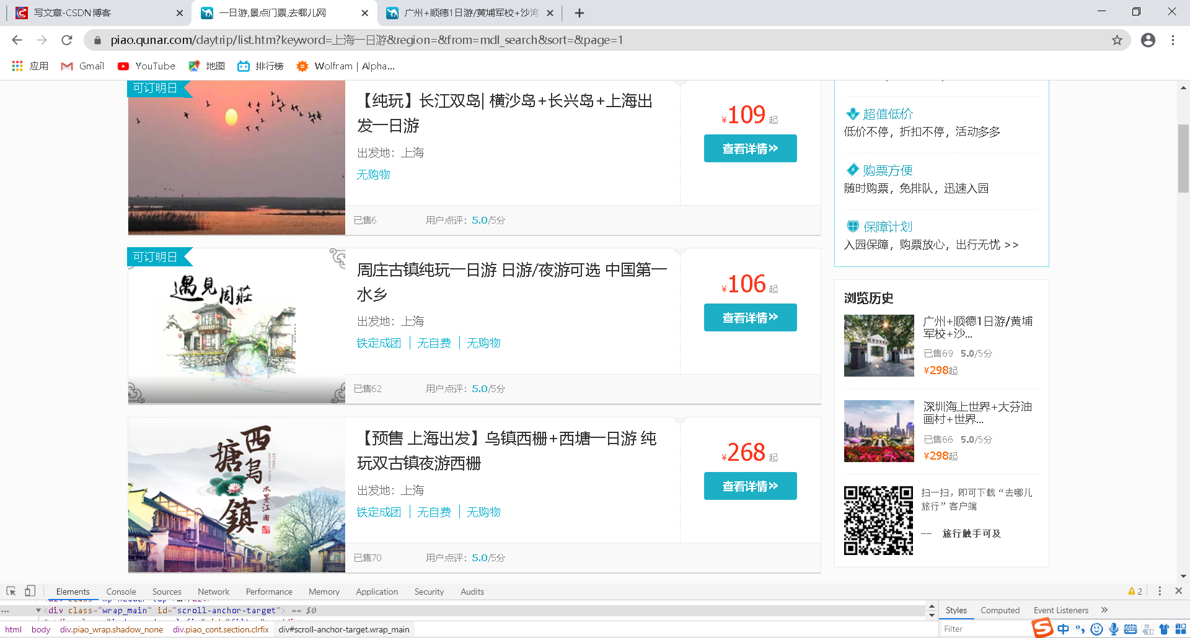This screenshot has height=638, width=1190.
Task: Open the Chrome three-dot menu
Action: click(x=1173, y=40)
